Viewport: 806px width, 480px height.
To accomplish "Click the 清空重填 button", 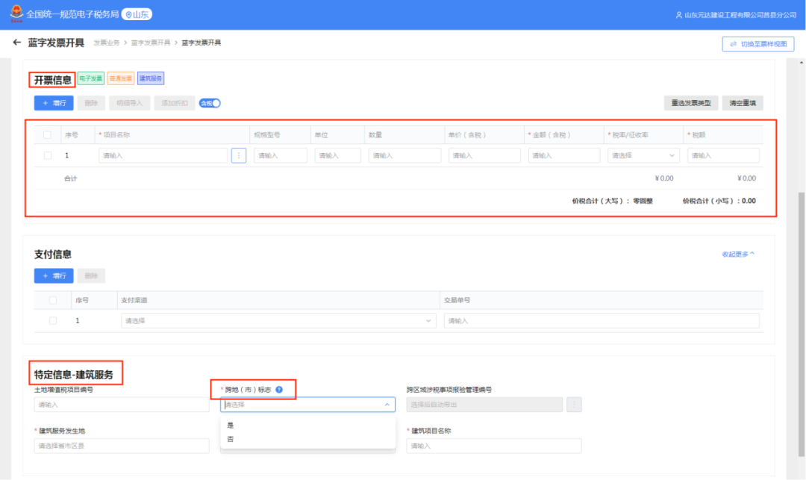I will pos(743,103).
